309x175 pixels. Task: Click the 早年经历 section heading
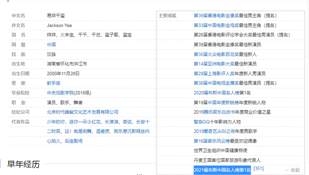[24, 164]
